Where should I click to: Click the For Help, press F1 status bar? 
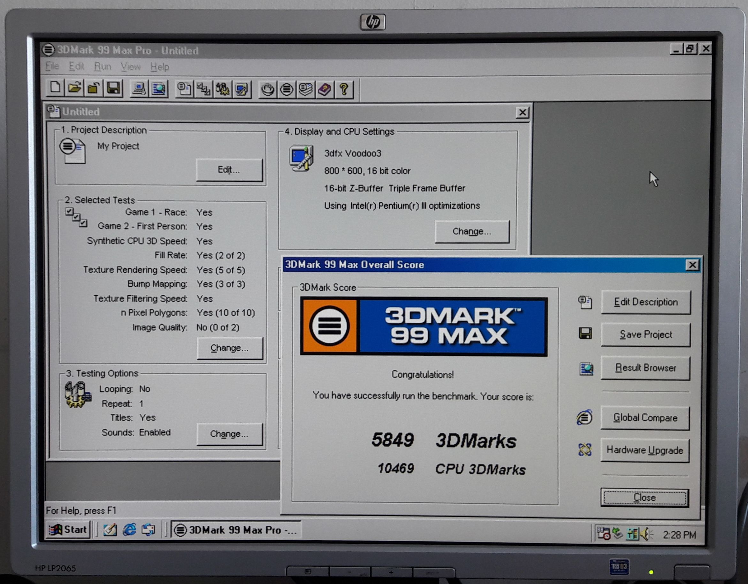pyautogui.click(x=81, y=510)
